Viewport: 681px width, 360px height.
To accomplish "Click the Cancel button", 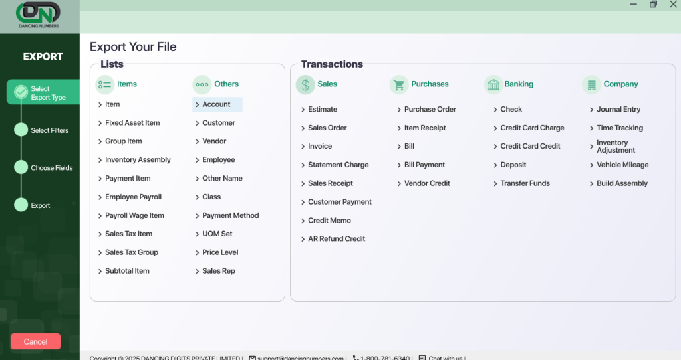I will [36, 342].
